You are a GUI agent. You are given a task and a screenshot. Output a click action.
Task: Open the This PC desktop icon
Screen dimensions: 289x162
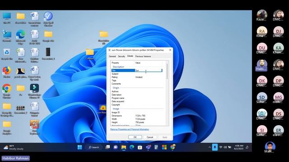(7, 18)
